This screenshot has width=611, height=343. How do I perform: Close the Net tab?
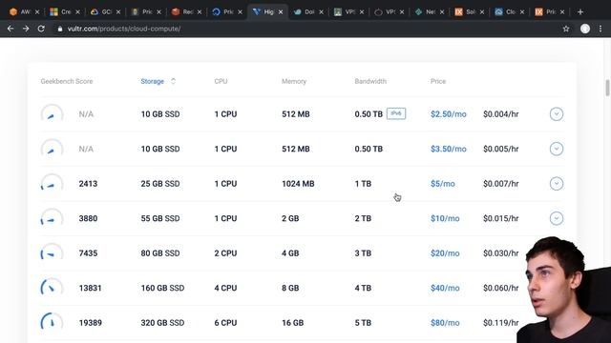tap(442, 12)
